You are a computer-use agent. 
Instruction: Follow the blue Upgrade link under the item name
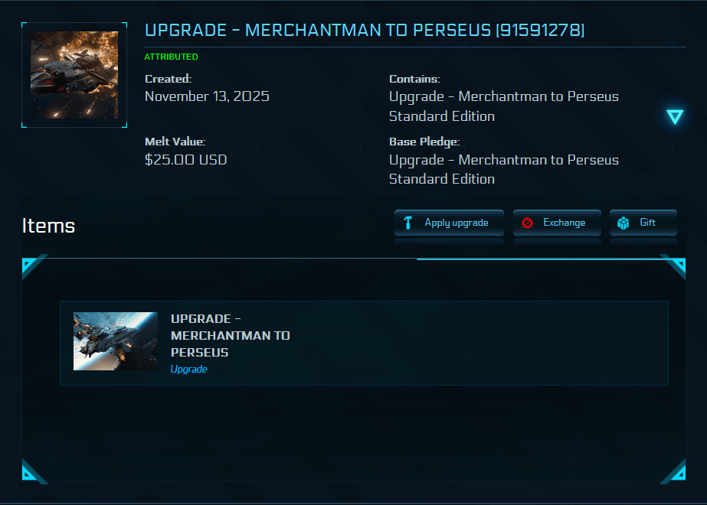point(188,369)
